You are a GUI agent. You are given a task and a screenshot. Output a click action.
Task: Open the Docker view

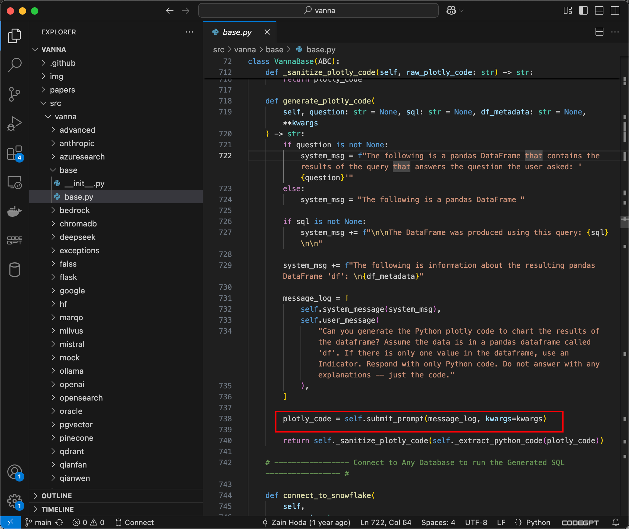tap(14, 211)
